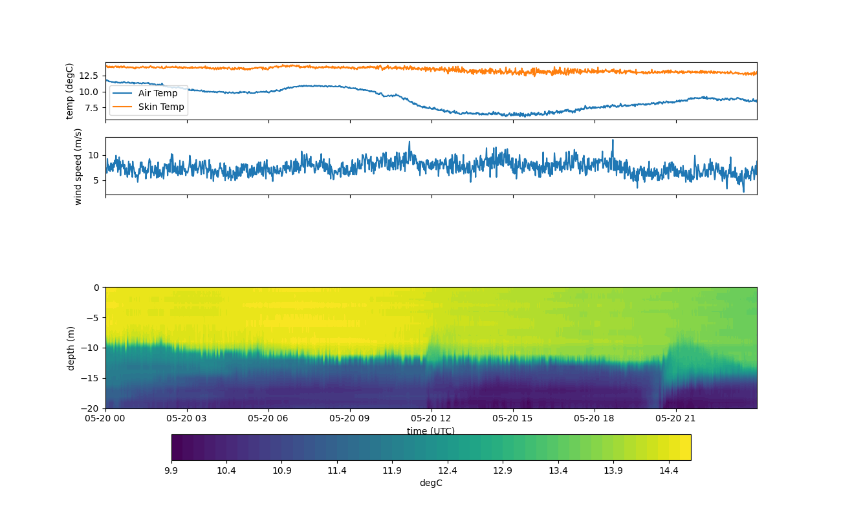This screenshot has width=841, height=517.
Task: Click the orange line sample in legend
Action: pyautogui.click(x=122, y=107)
